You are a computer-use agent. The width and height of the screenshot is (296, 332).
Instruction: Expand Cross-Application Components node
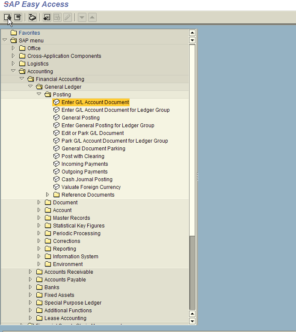pos(13,56)
